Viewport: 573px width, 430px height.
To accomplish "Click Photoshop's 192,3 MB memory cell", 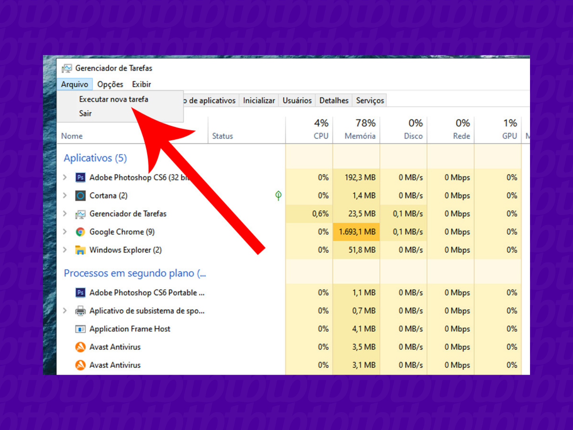I will click(357, 177).
